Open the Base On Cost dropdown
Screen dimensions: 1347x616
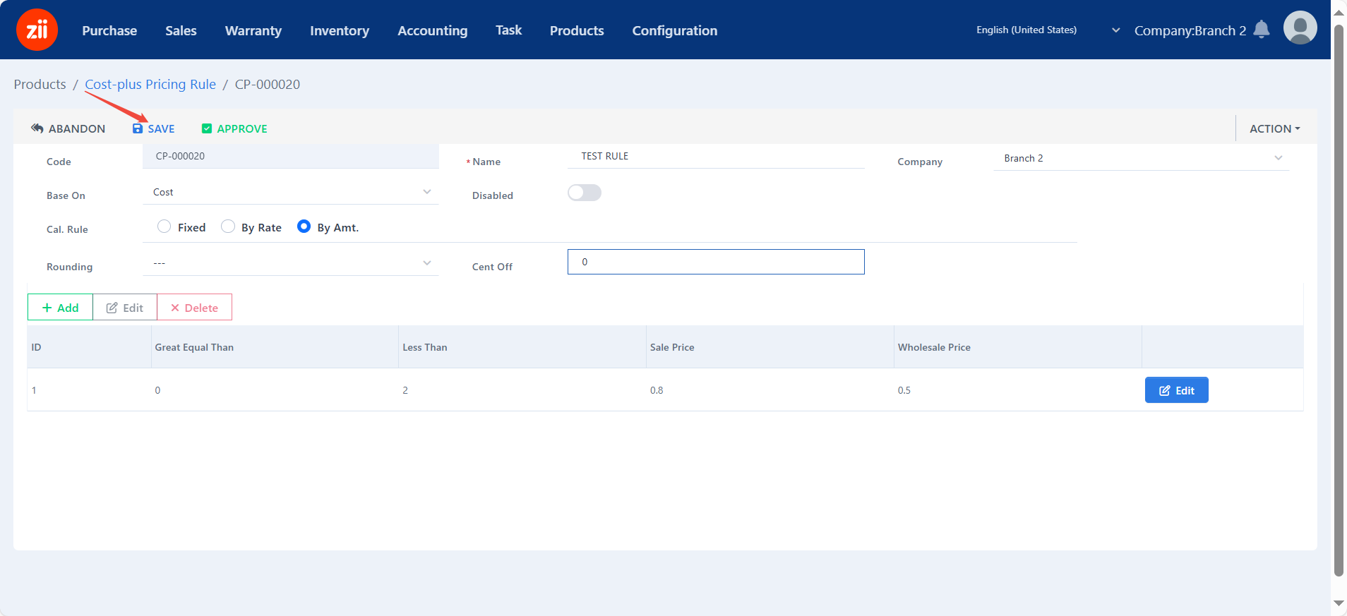pos(290,192)
